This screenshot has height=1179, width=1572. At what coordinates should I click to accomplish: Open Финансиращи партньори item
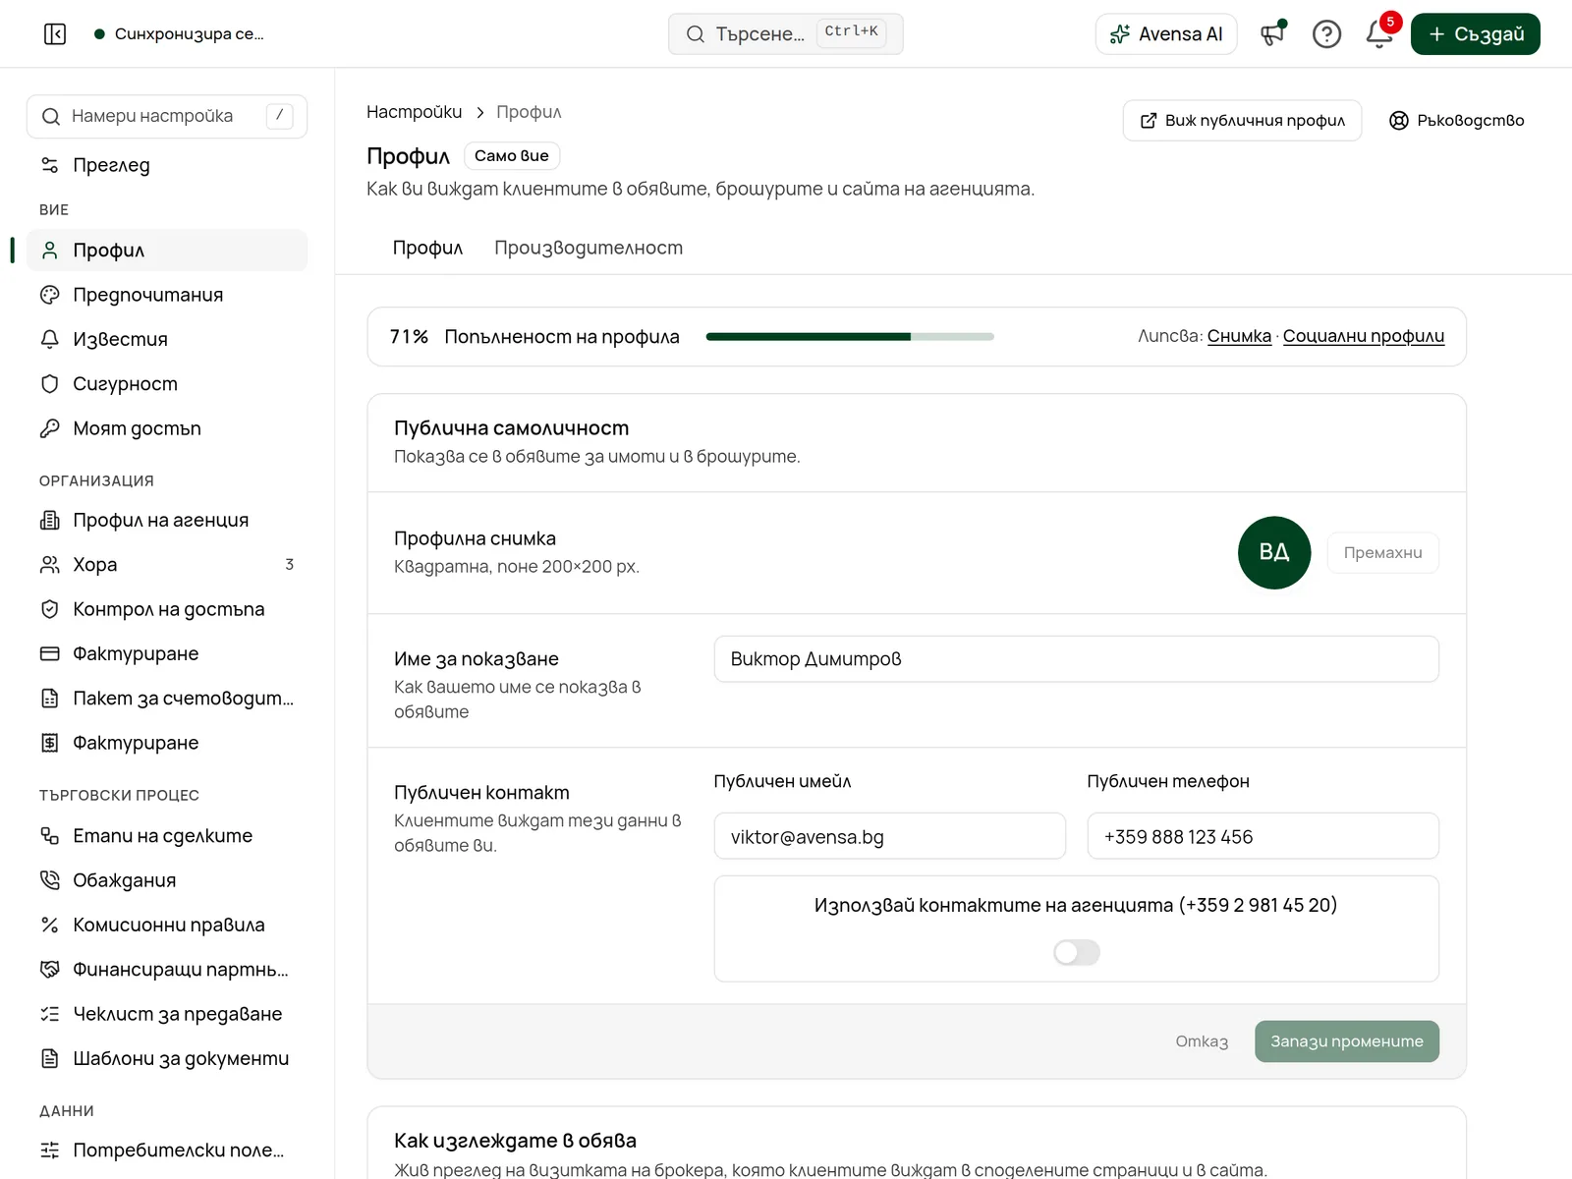167,970
